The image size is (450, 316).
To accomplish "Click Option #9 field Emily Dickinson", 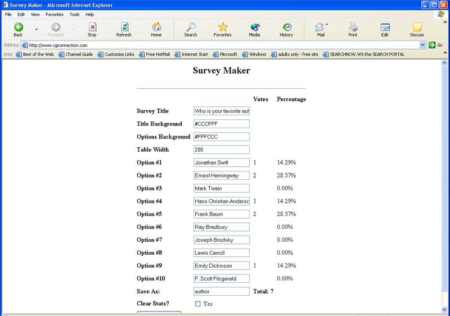I will coord(222,266).
